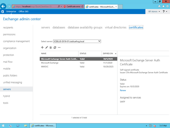Click the STATUS column header
Image resolution: width=170 pixels, height=128 pixels.
(90, 53)
